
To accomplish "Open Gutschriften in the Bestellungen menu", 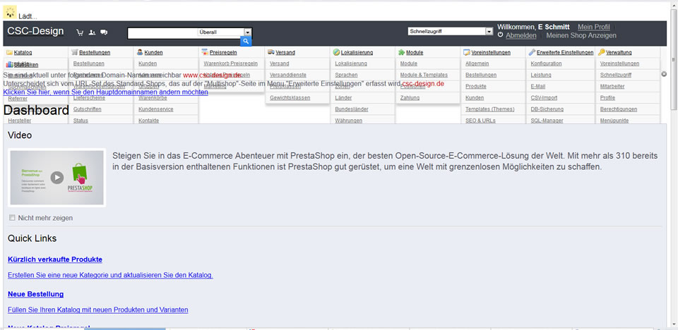I will [x=88, y=109].
